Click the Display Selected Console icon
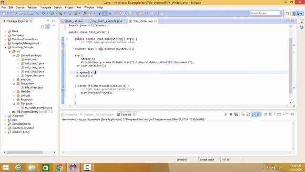Viewport: 305px width, 172px height. point(271,114)
